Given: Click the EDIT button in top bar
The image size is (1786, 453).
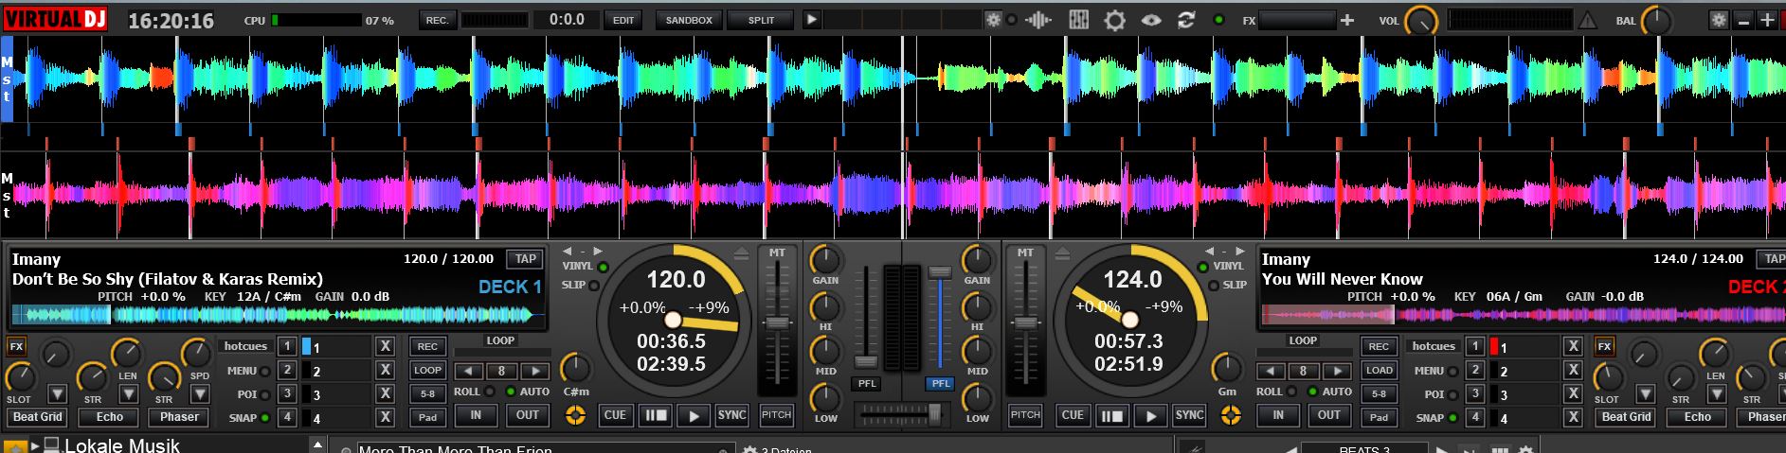Looking at the screenshot, I should pos(623,20).
